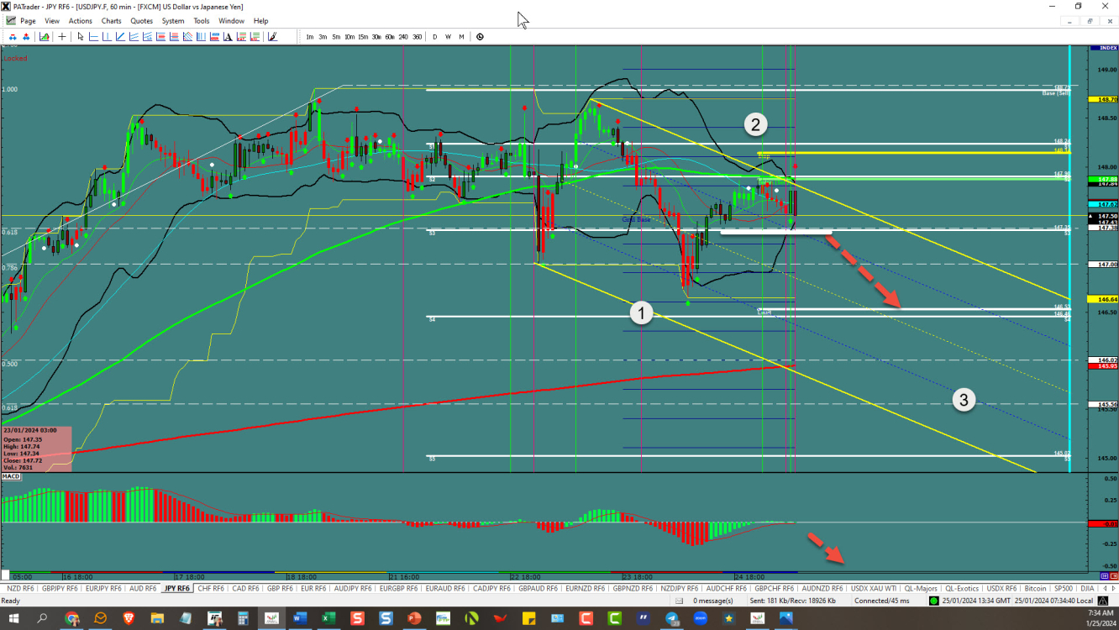Screen dimensions: 1119x630
Task: Select the Fibonacci fan tool
Action: pyautogui.click(x=148, y=37)
